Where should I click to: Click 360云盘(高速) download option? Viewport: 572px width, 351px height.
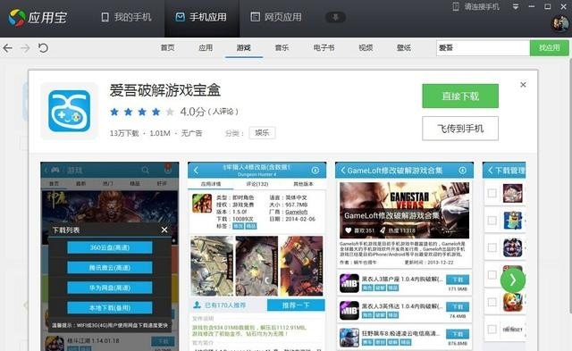[109, 247]
